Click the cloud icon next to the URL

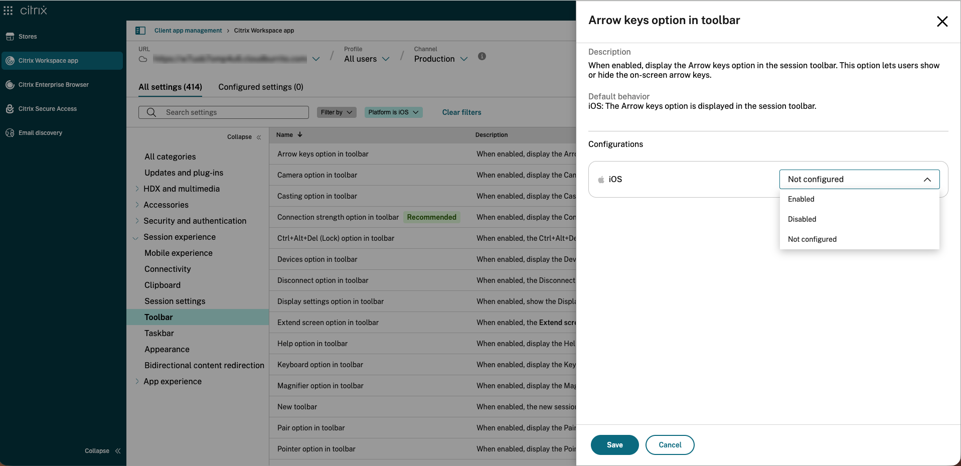142,59
